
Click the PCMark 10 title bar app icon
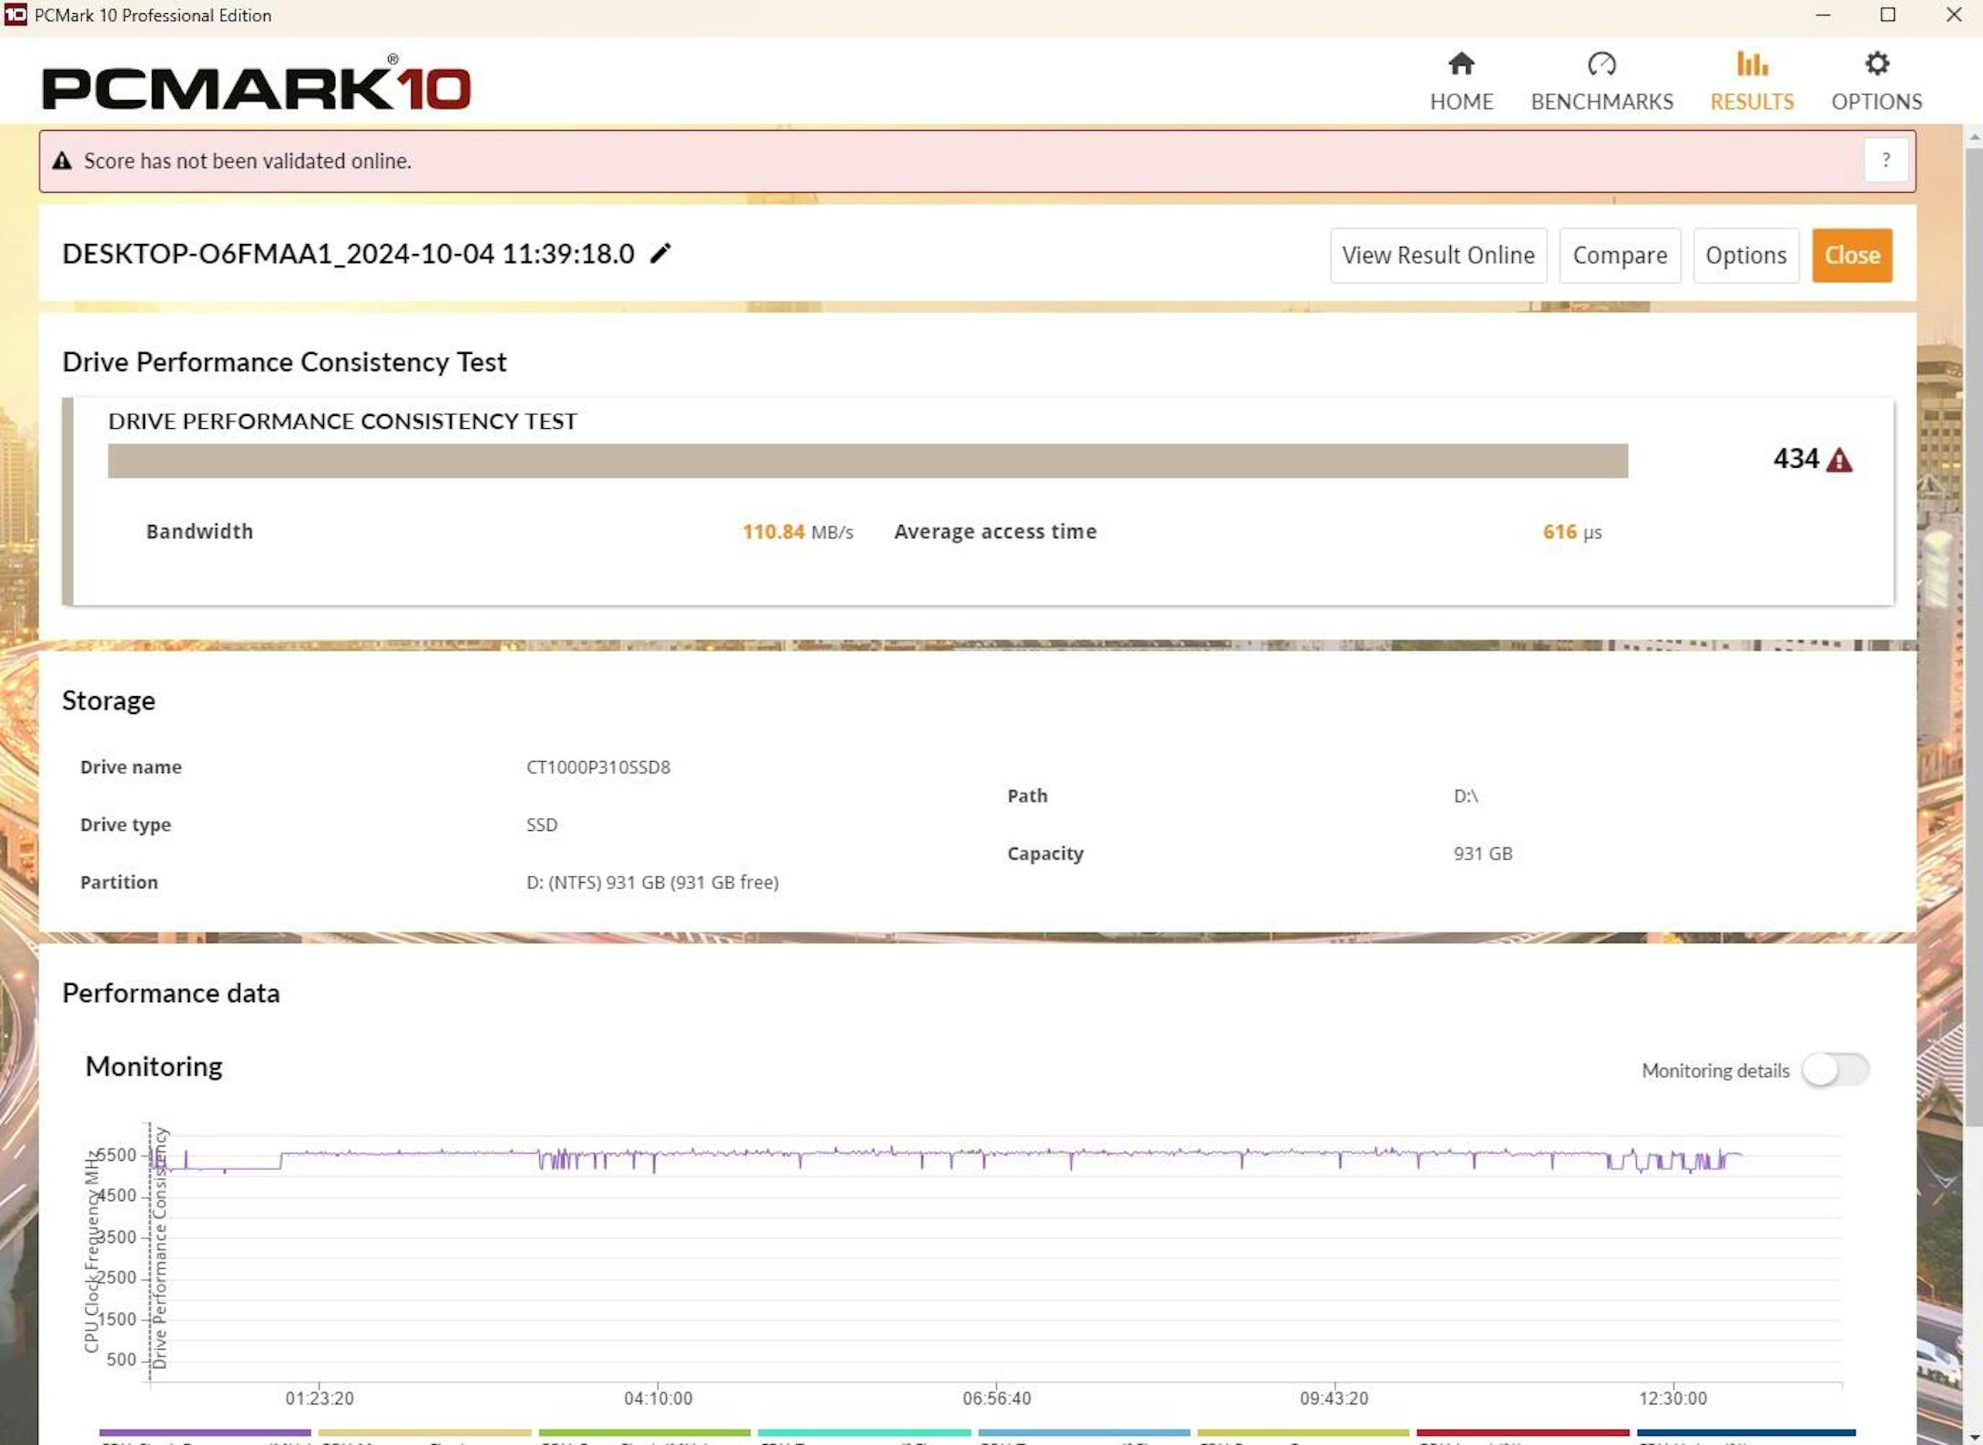coord(15,15)
